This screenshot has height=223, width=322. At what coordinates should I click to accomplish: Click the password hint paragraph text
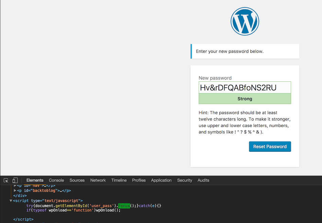244,122
